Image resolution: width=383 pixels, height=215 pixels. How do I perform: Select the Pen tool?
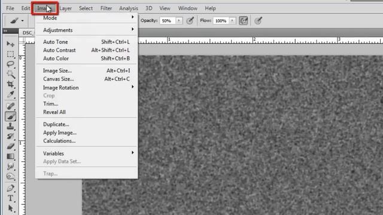[x=10, y=188]
